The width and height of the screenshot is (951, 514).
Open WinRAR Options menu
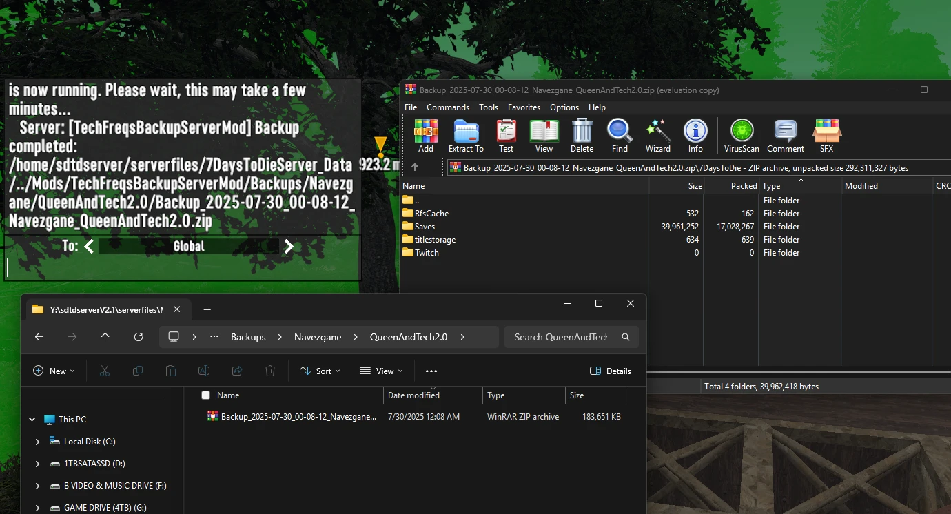[564, 107]
